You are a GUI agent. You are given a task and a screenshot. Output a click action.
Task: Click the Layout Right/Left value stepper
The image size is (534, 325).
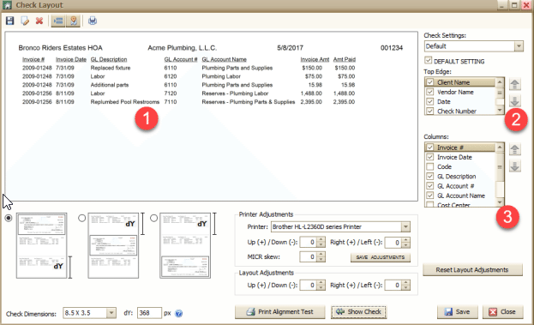coord(405,286)
